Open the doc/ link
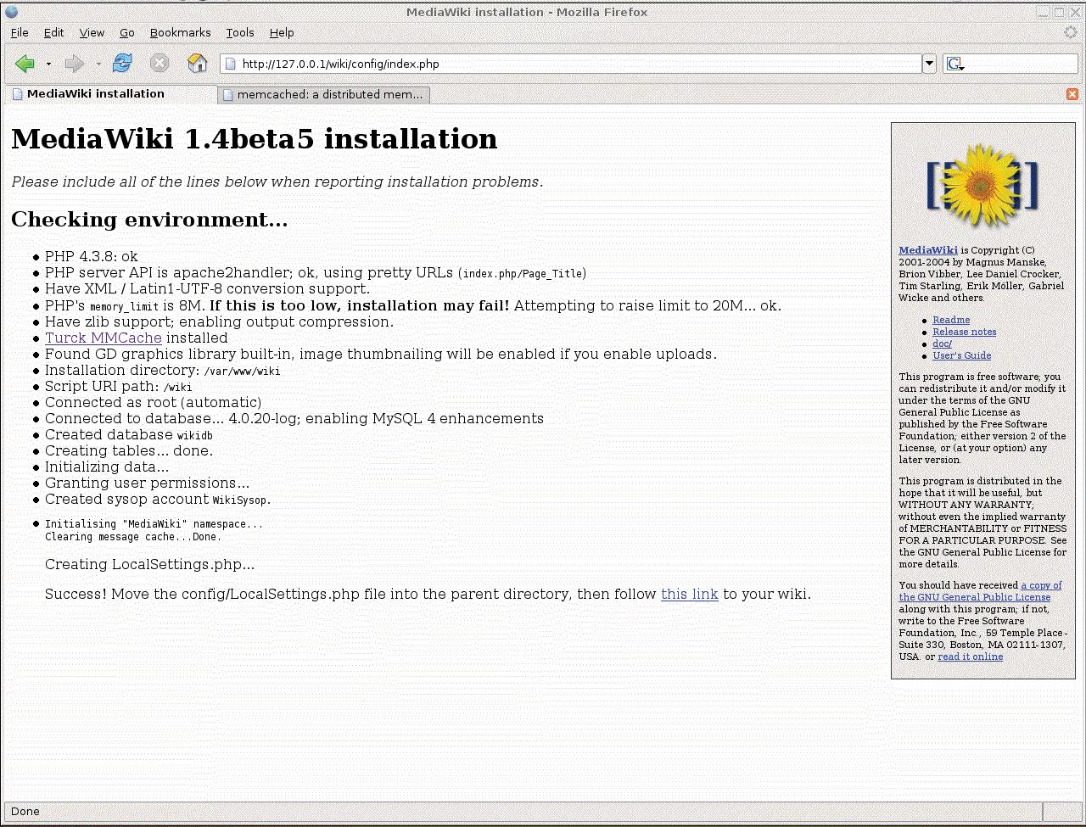Screen dimensions: 1086x827 [942, 344]
